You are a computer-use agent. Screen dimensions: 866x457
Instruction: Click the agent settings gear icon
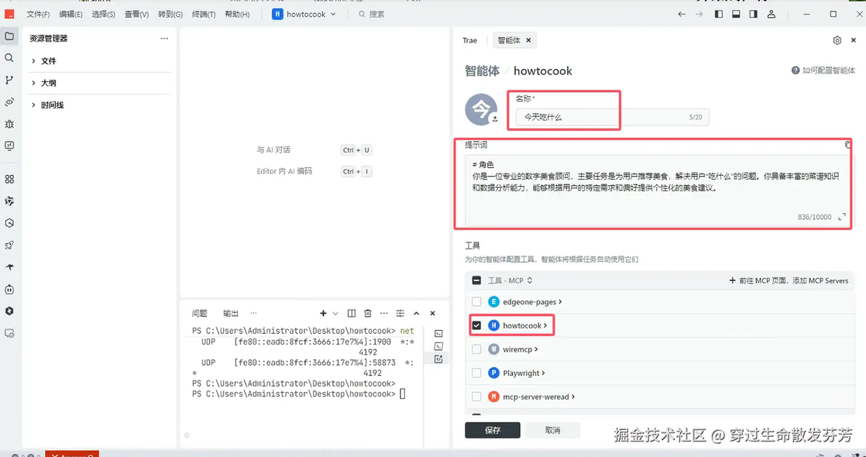pyautogui.click(x=837, y=40)
